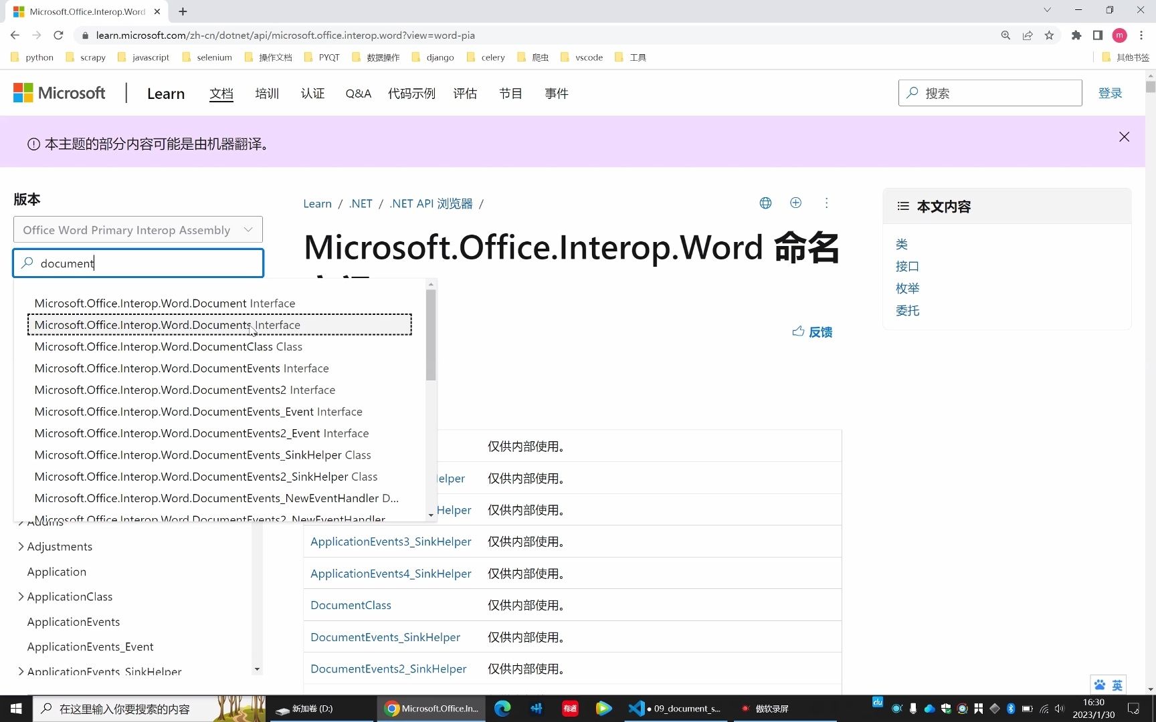Screen dimensions: 1156x722
Task: Click the Windows taskbar search box
Action: [x=149, y=709]
